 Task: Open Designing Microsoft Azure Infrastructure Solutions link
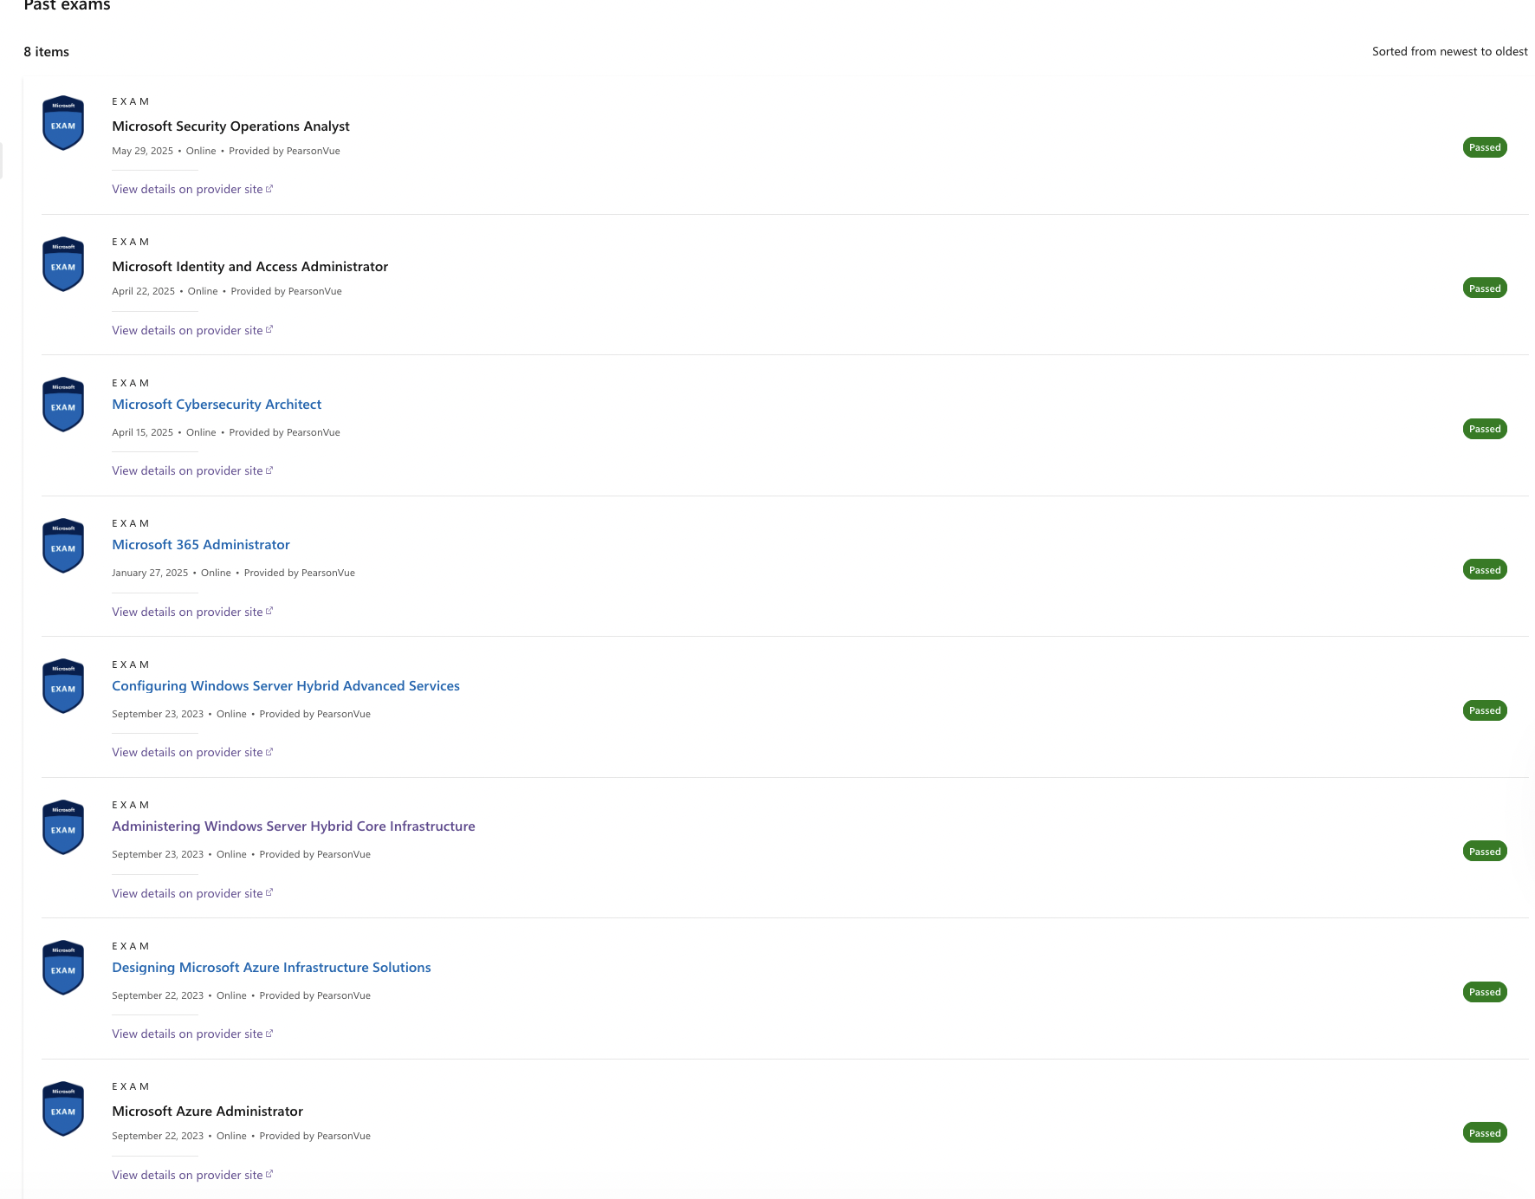point(271,968)
